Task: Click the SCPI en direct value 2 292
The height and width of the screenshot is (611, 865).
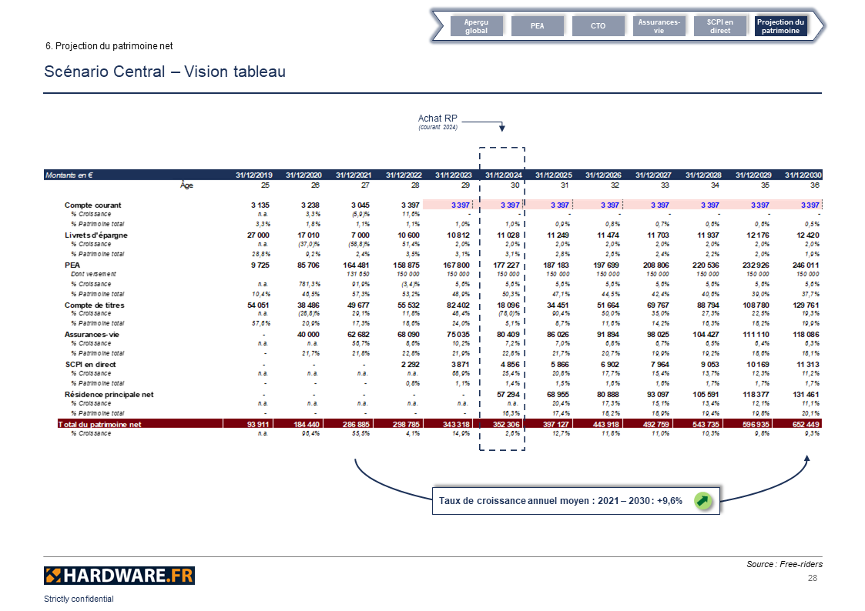Action: click(410, 364)
